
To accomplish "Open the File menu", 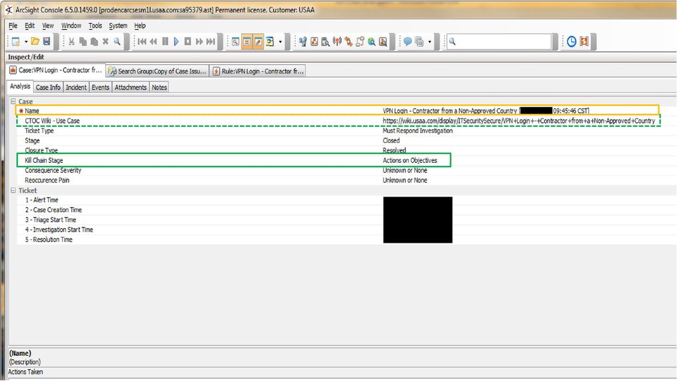I will pos(13,26).
